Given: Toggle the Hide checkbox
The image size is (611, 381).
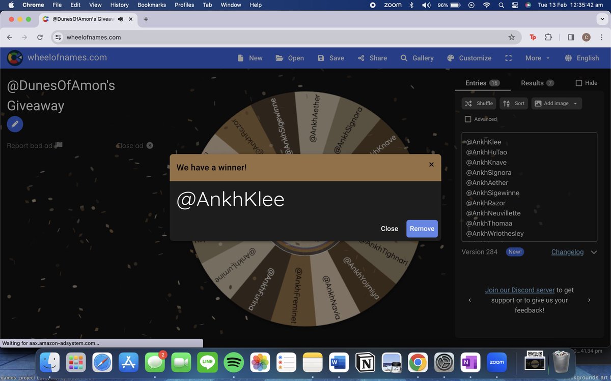Looking at the screenshot, I should [x=579, y=83].
